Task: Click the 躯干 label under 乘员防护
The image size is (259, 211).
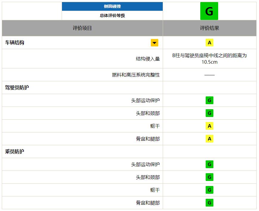Action: (x=155, y=190)
